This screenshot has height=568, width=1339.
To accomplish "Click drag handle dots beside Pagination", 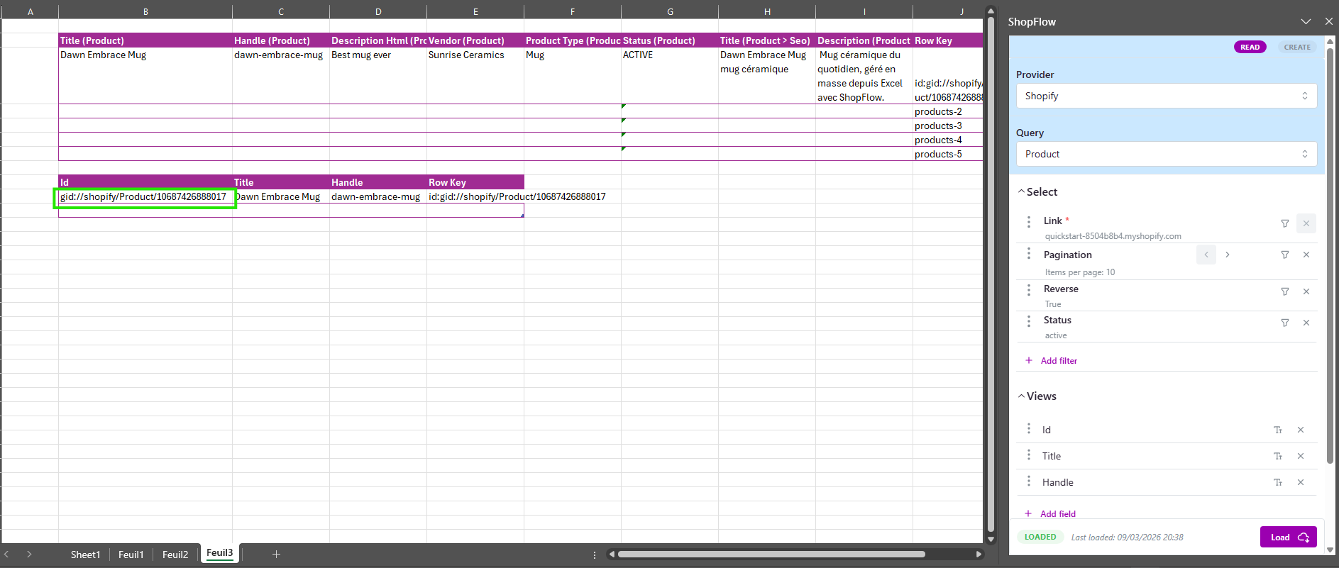I will pos(1028,255).
